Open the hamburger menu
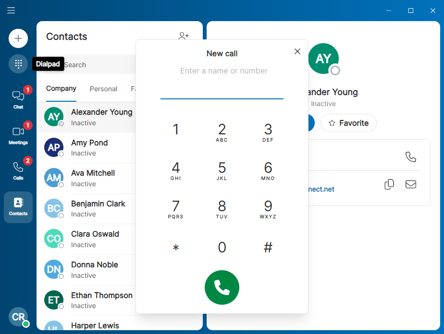The height and width of the screenshot is (334, 444). click(x=11, y=11)
